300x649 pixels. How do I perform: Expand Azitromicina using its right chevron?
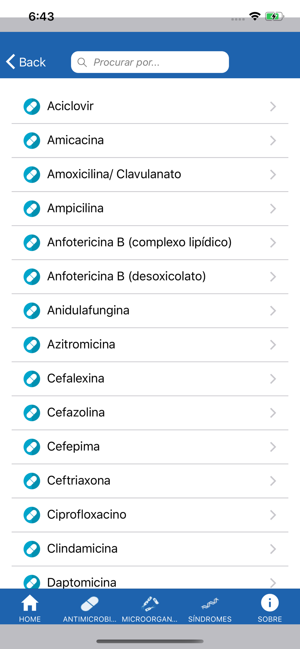tap(273, 345)
